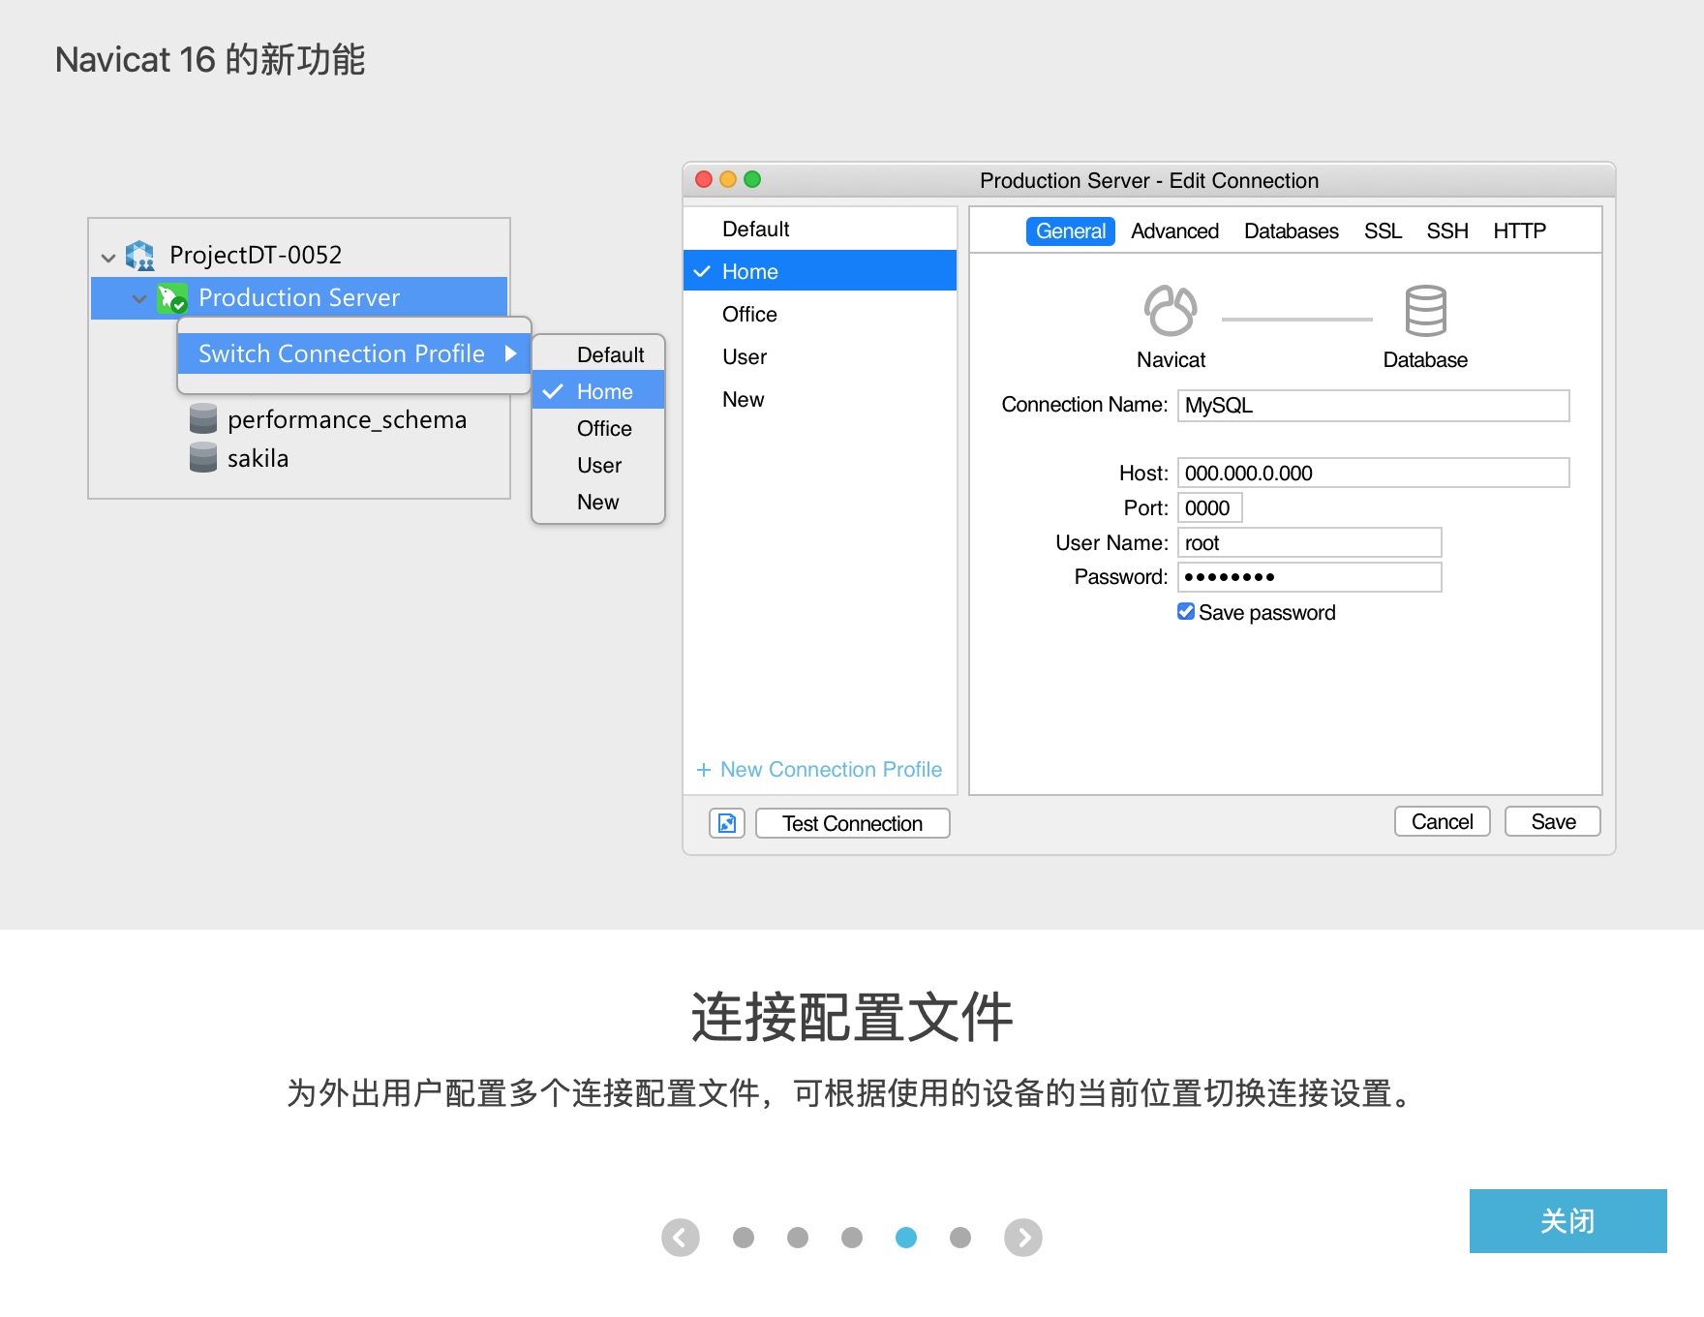Click the performance_schema database icon
This screenshot has width=1704, height=1317.
(202, 418)
